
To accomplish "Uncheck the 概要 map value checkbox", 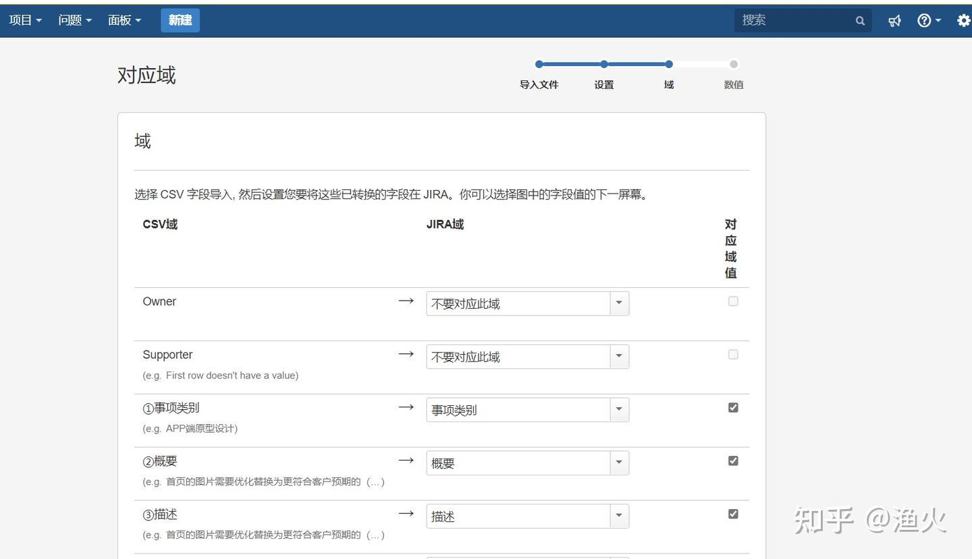I will (x=733, y=461).
